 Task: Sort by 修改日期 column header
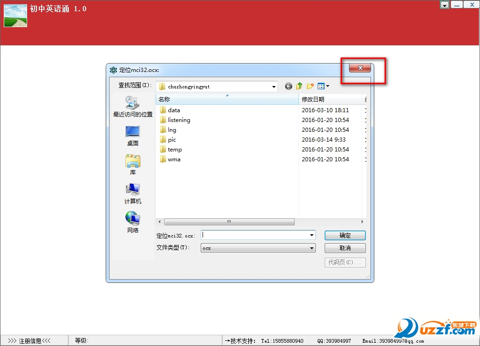330,99
